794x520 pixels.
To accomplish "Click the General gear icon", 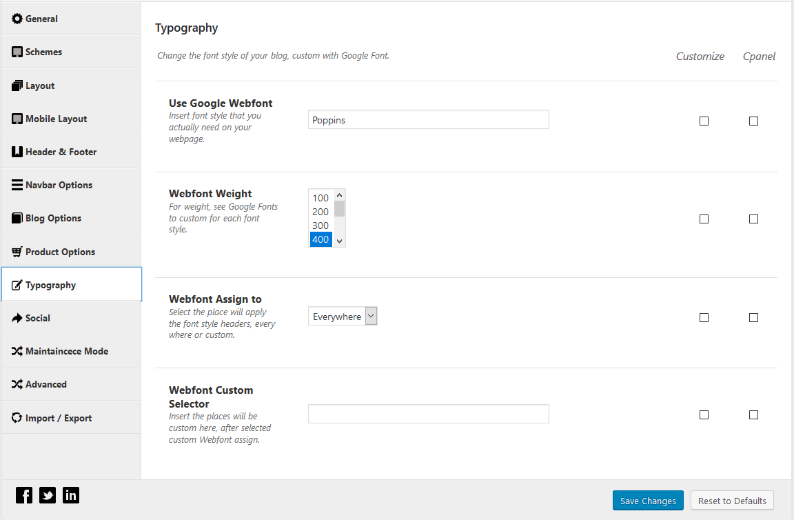I will point(17,19).
